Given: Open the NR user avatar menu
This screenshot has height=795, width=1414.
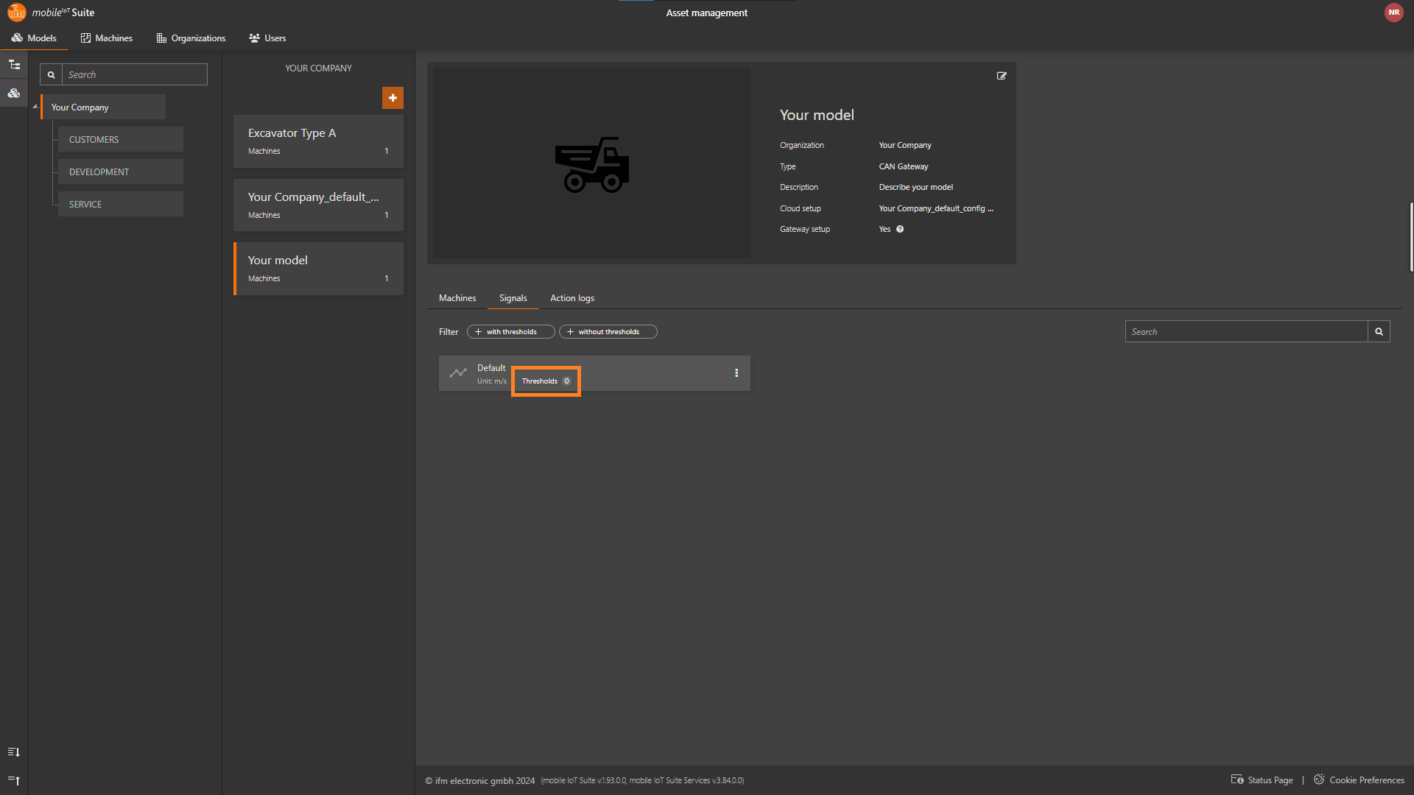Looking at the screenshot, I should pyautogui.click(x=1393, y=13).
